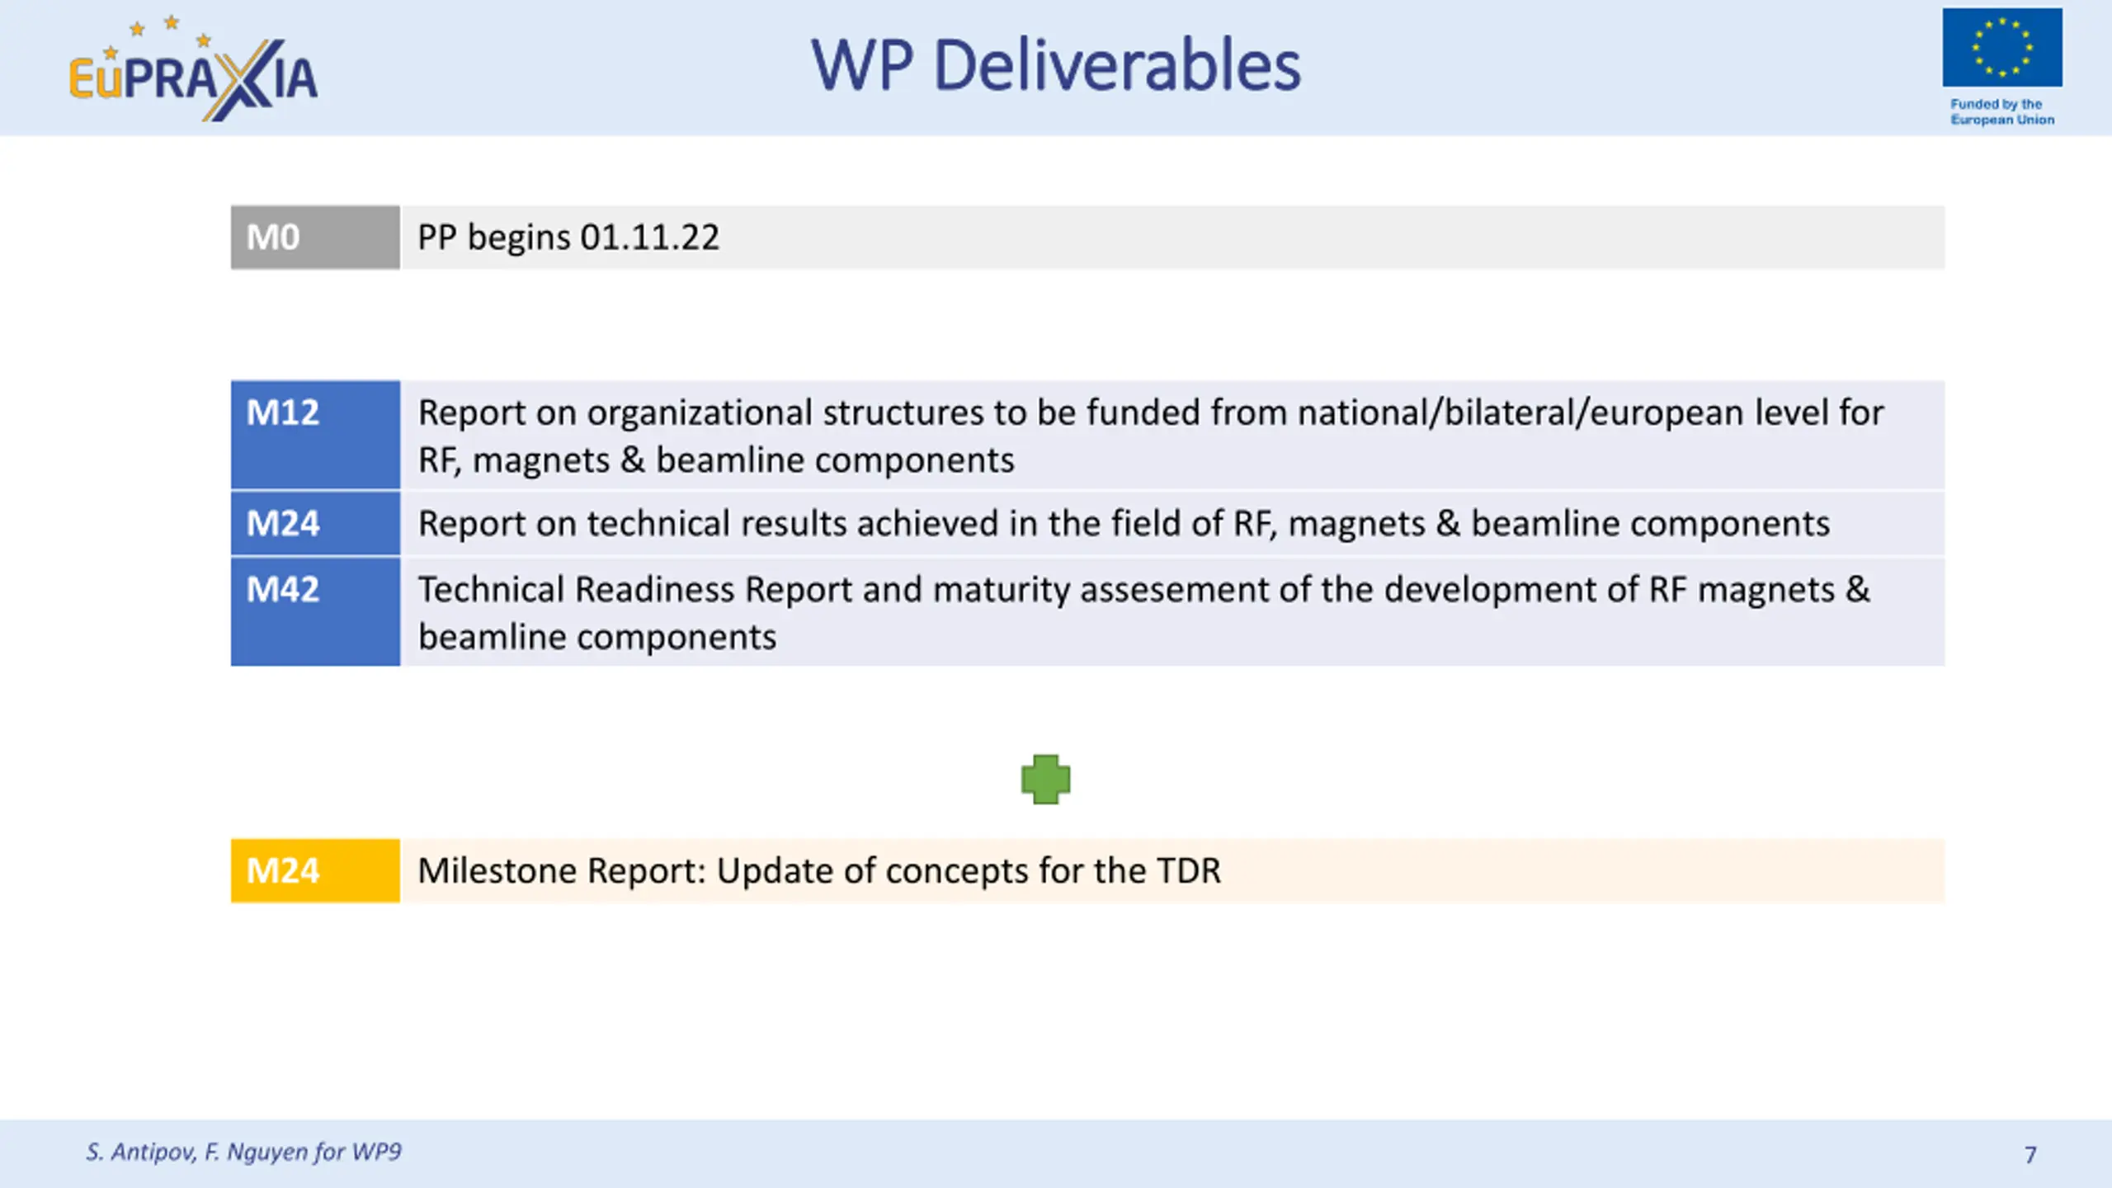Click the European Union flag emblem
The image size is (2112, 1188).
coord(2002,48)
